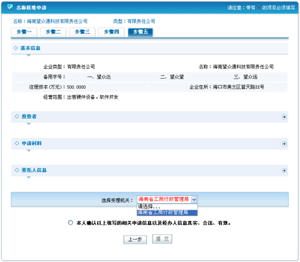Click the 选择受理机关 dropdown arrow
The image size is (300, 262).
pos(194,199)
